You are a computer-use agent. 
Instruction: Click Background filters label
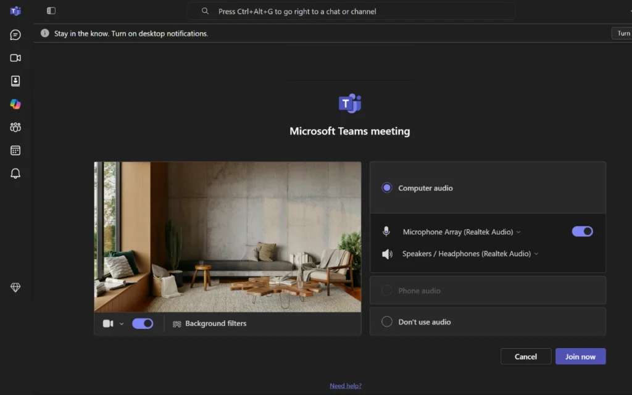[x=215, y=323]
